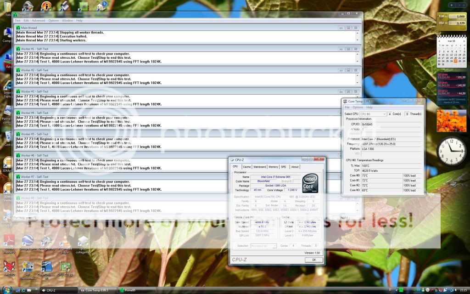Open Adobe Reader 9 desktop shortcut
Viewport: 470px width, 294px height.
pyautogui.click(x=9, y=244)
